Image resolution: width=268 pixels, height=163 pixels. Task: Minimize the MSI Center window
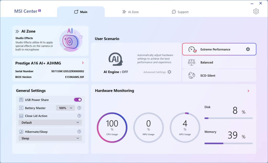(252, 4)
